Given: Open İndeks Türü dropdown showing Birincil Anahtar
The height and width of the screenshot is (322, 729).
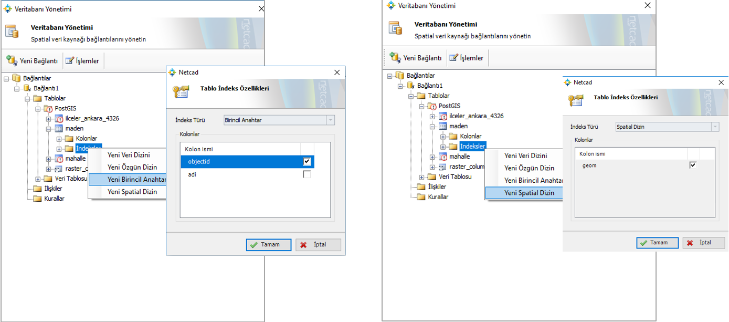Looking at the screenshot, I should [330, 120].
